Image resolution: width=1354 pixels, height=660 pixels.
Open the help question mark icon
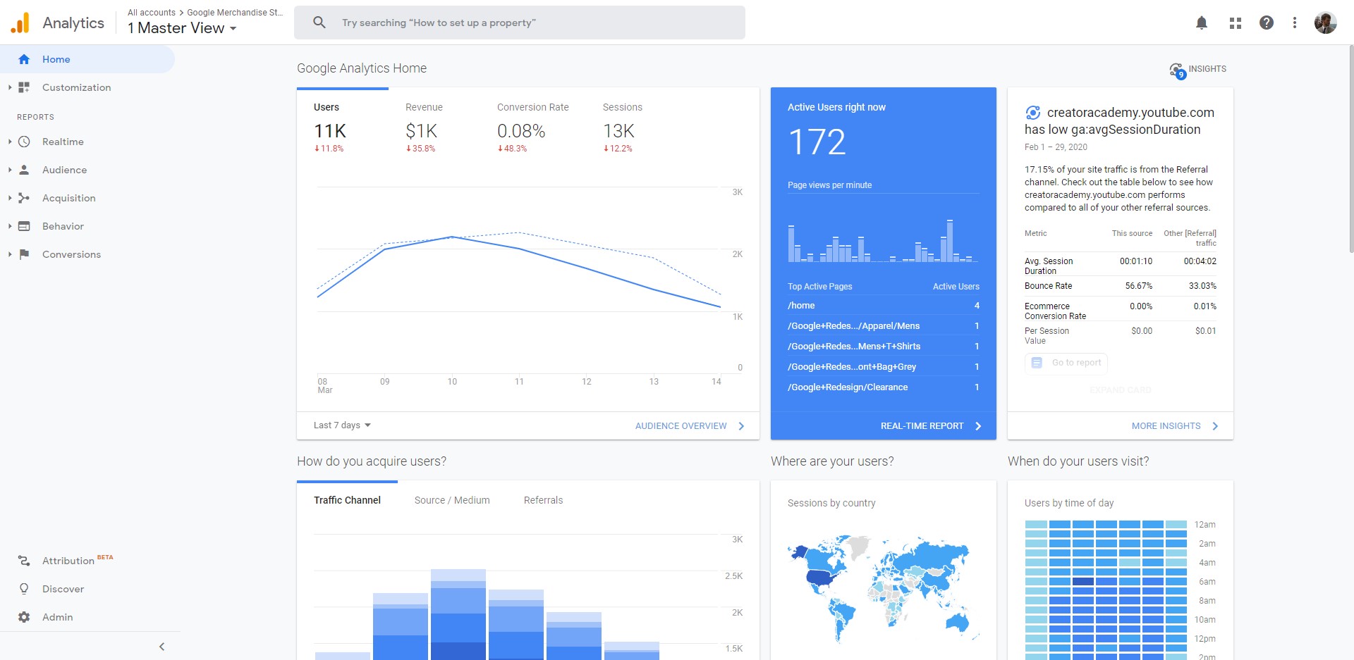(1267, 23)
